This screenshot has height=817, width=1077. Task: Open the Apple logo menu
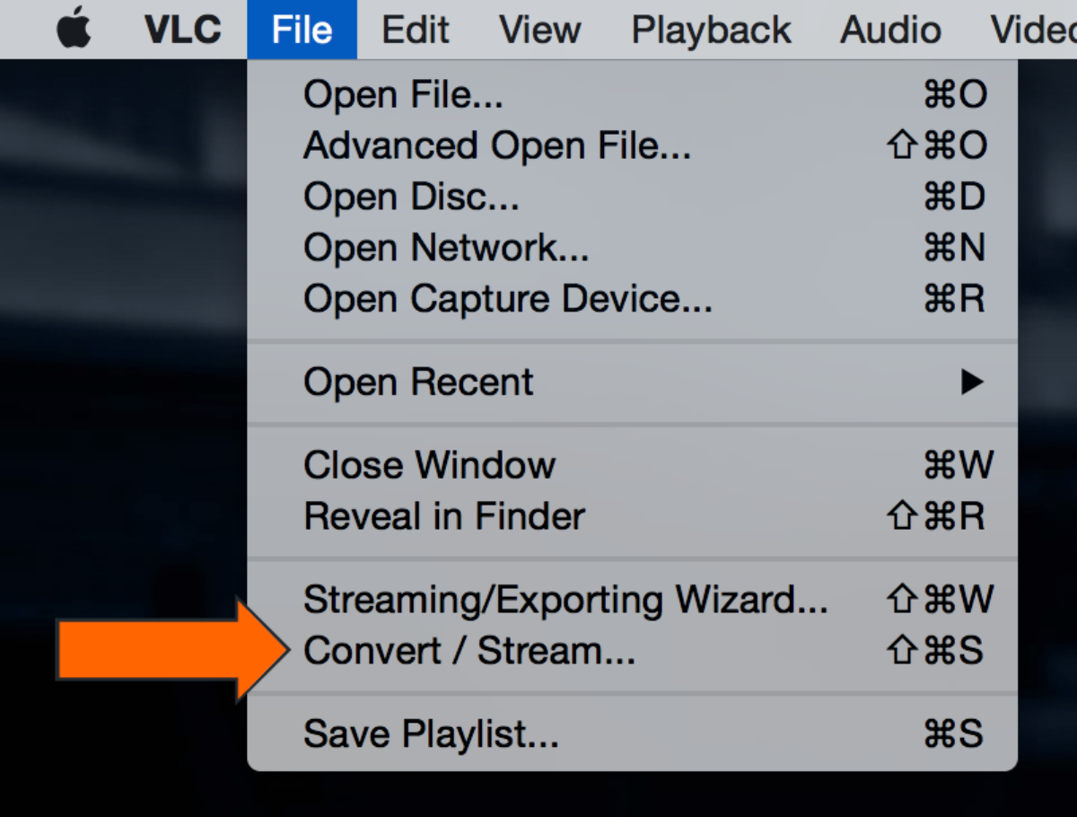[x=74, y=30]
